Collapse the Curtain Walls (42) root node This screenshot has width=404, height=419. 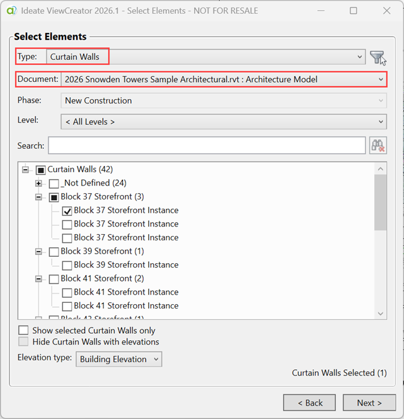pos(25,170)
